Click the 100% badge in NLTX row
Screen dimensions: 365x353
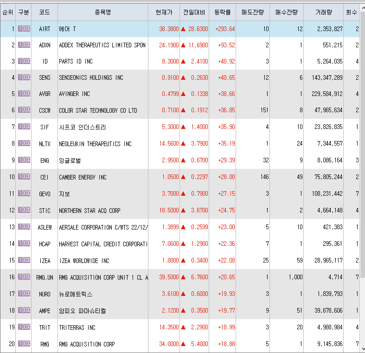coord(24,143)
